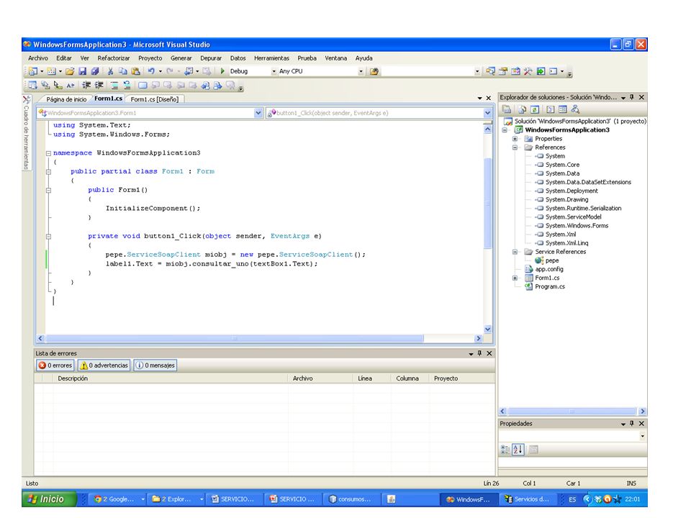
Task: Collapse the Service References node
Action: (x=515, y=252)
